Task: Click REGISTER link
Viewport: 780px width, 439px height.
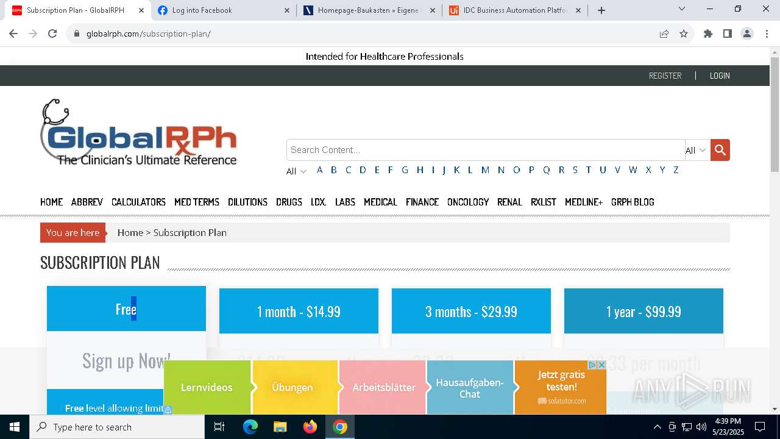Action: [x=665, y=76]
